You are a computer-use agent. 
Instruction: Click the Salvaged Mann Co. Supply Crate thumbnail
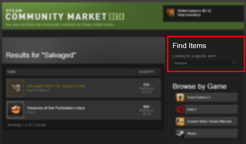click(x=16, y=88)
